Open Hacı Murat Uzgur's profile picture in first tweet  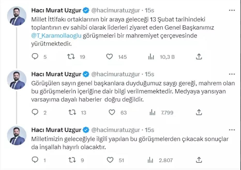pyautogui.click(x=17, y=16)
